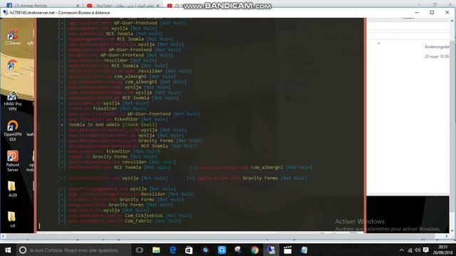
Task: Launch the OpenVPN GUI shortcut
Action: click(12, 131)
